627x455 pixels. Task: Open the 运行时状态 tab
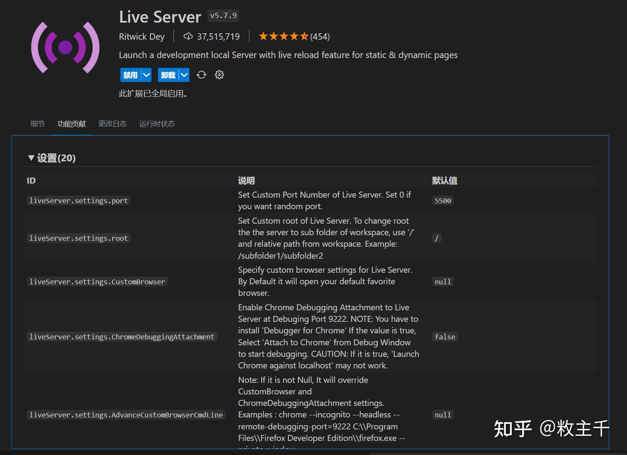coord(157,124)
